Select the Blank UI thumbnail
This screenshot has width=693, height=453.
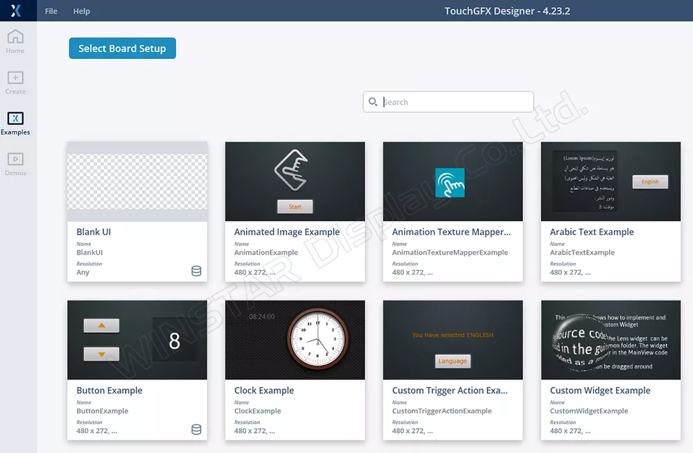tap(137, 182)
